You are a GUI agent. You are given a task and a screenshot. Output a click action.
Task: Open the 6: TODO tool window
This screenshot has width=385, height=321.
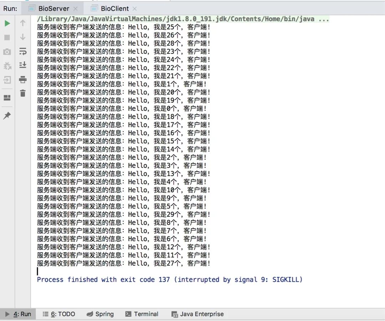(59, 314)
